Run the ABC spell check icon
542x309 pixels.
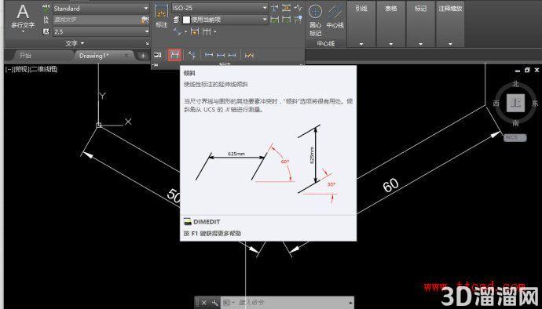(46, 9)
